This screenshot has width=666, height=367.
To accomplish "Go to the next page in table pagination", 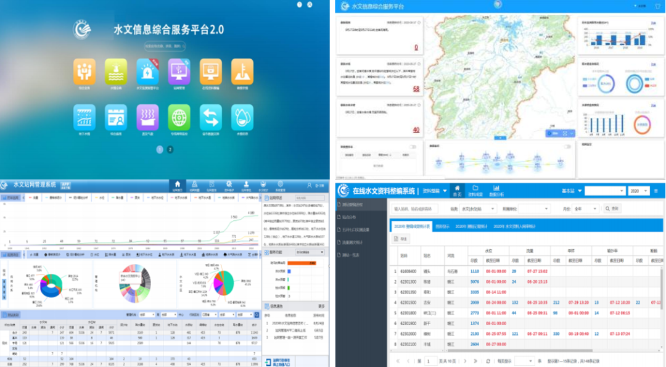I will [x=465, y=361].
